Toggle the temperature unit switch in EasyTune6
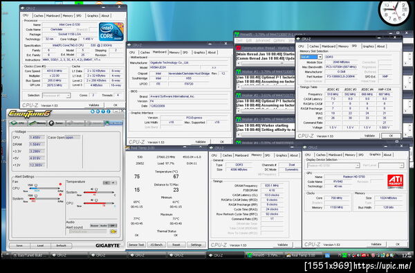Screen dimensions: 415x273 (x=110, y=183)
